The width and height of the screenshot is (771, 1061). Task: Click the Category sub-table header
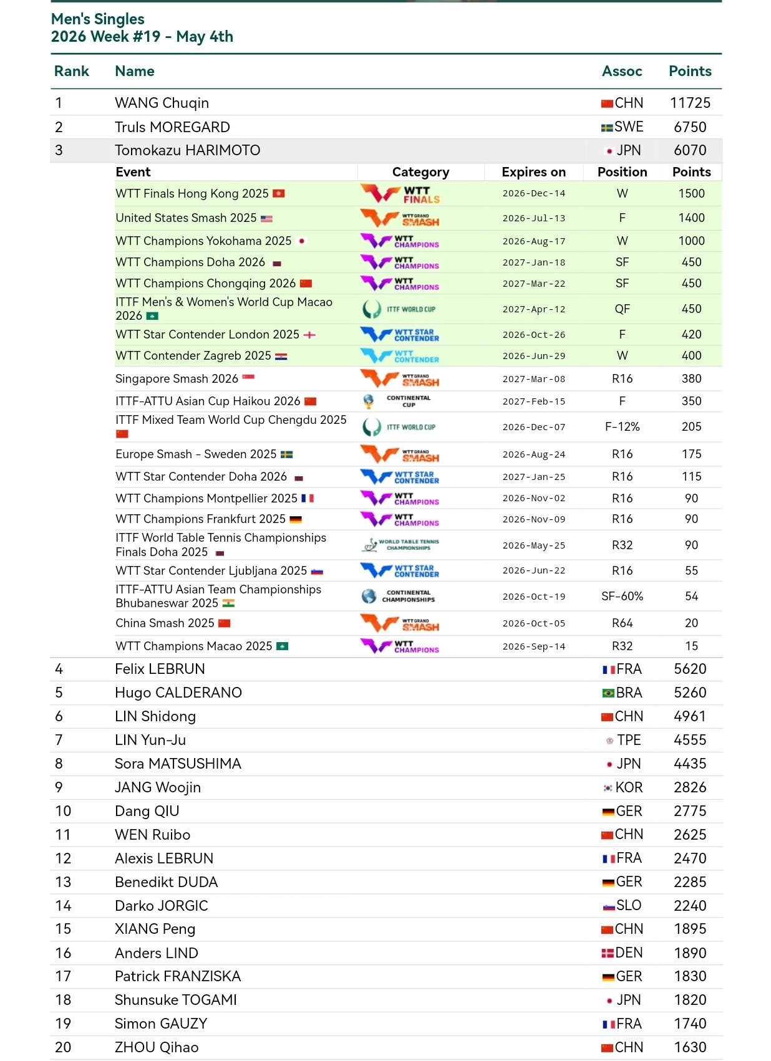coord(420,173)
